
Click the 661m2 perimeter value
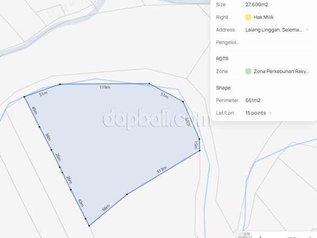[253, 100]
